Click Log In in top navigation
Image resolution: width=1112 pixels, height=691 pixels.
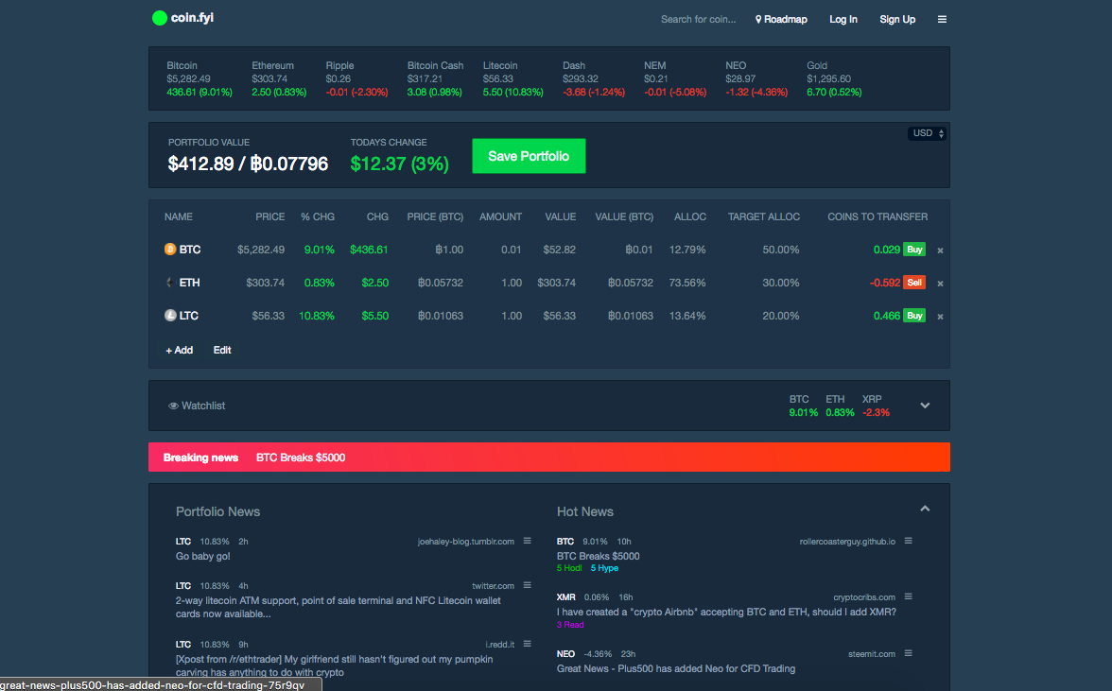click(x=843, y=19)
